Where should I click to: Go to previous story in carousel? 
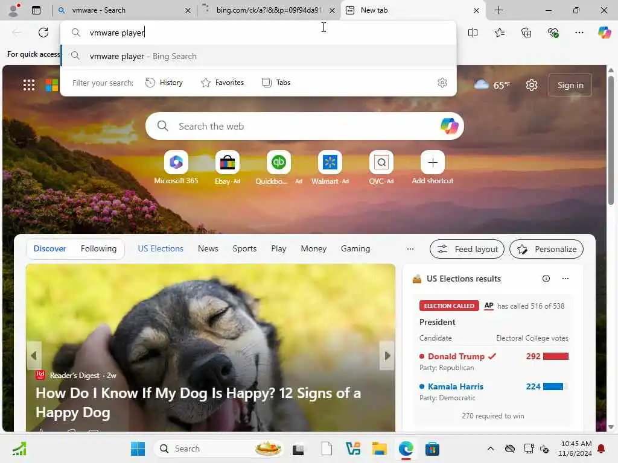pos(34,356)
